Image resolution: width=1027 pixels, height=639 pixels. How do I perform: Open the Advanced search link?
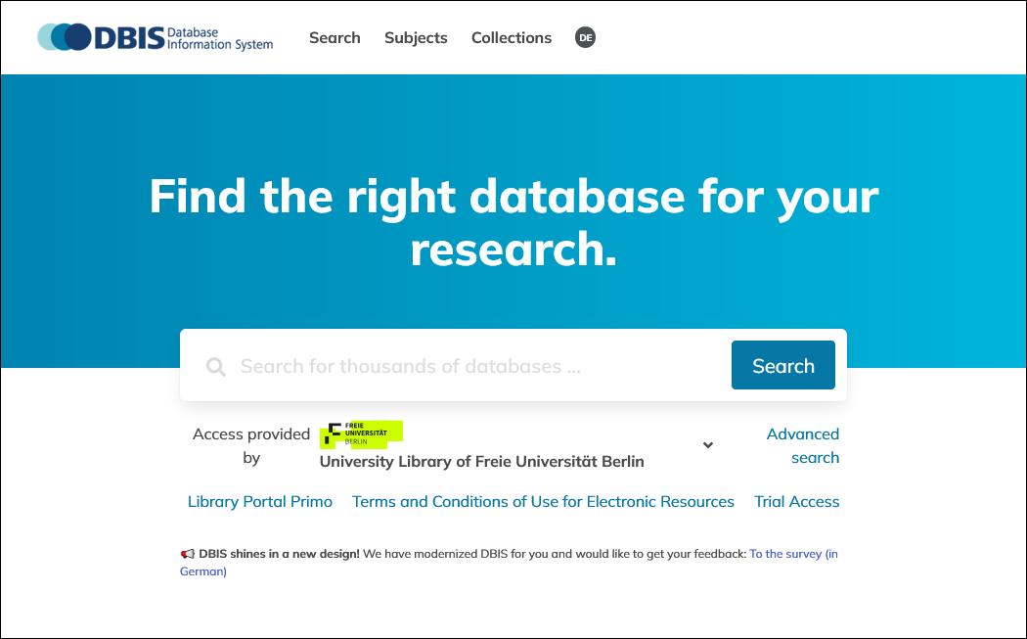802,446
